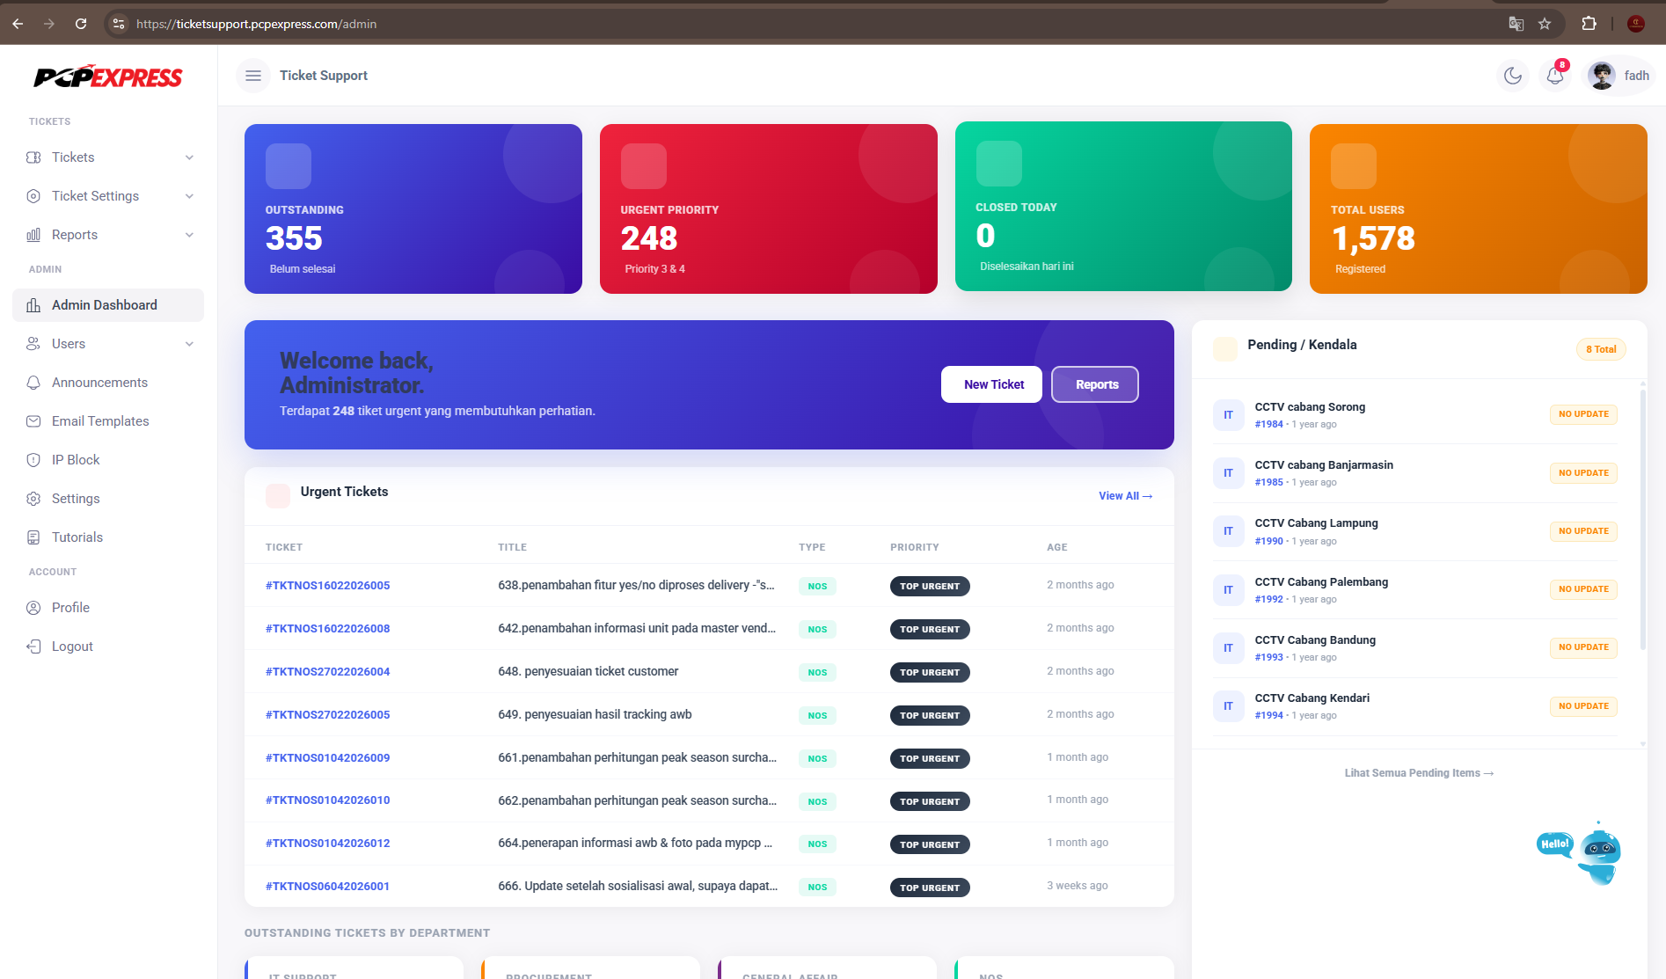Click the 8 Total pending badge
The height and width of the screenshot is (979, 1666).
[x=1601, y=349]
